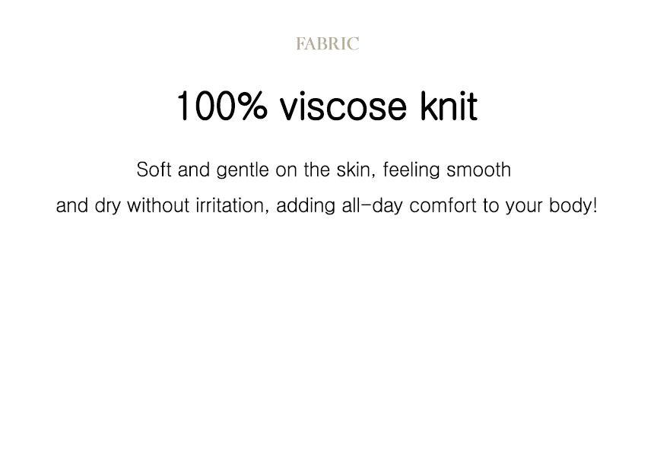Click the "100%" text in title
Image resolution: width=654 pixels, height=473 pixels.
pos(221,107)
